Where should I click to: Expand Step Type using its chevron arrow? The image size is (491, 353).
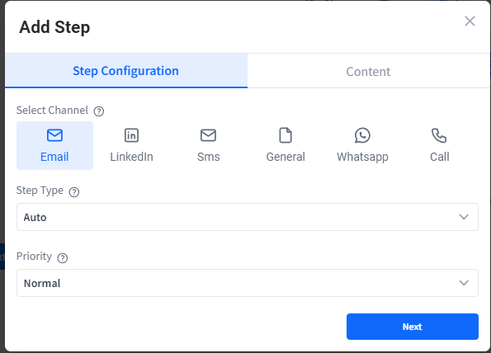pos(464,217)
